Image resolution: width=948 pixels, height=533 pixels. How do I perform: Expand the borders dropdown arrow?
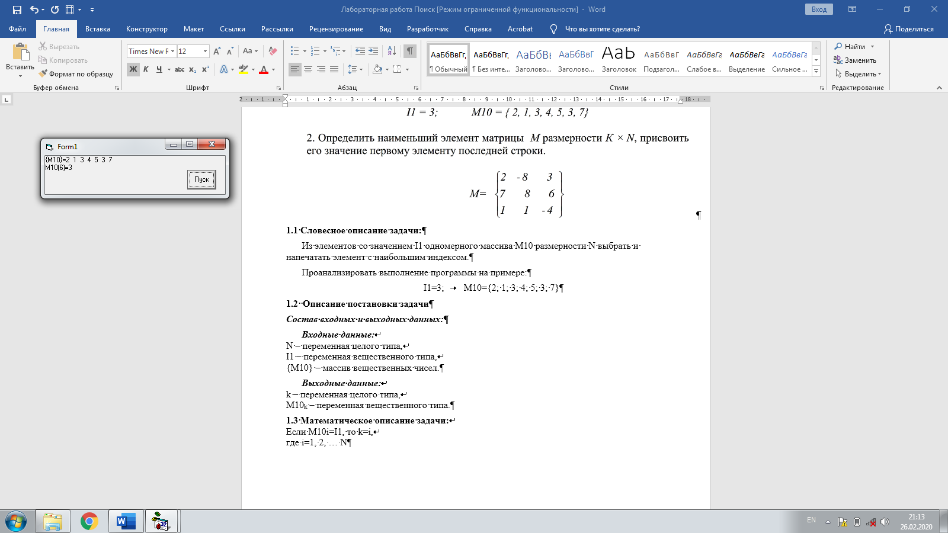click(x=407, y=69)
